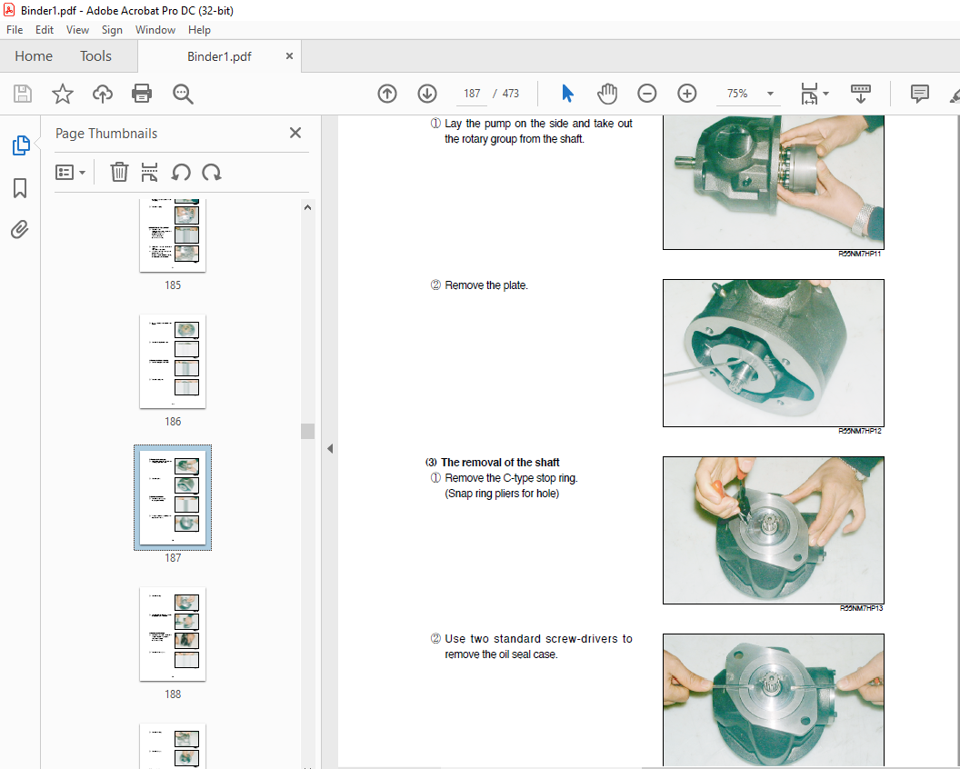960x769 pixels.
Task: Click the 75% zoom value field
Action: point(737,94)
